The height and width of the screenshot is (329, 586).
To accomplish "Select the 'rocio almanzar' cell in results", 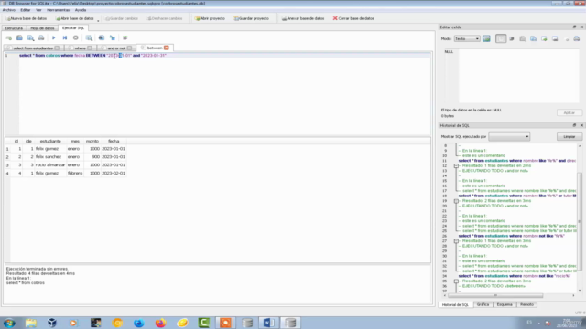I will pyautogui.click(x=50, y=164).
